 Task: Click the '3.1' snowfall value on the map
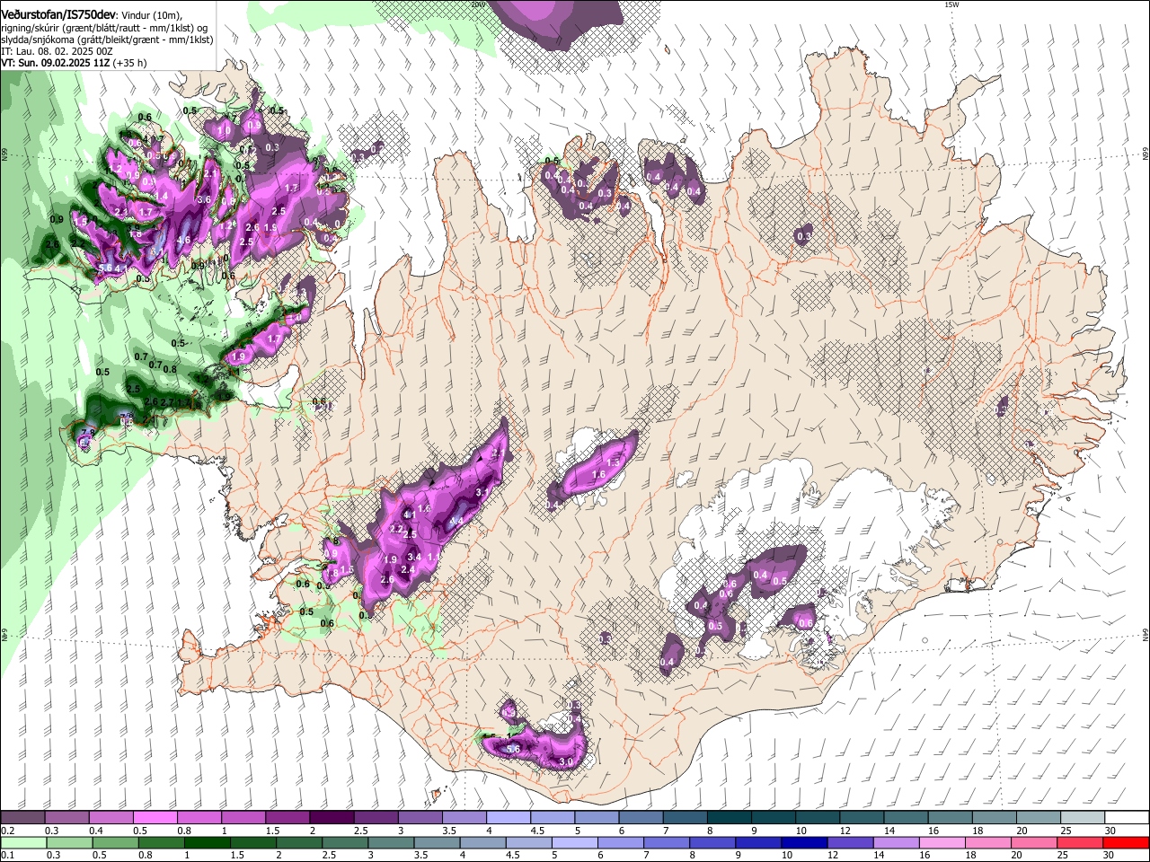[482, 492]
